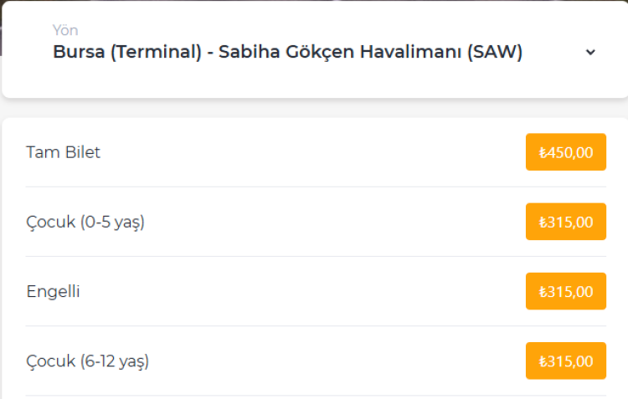Viewport: 628px width, 399px height.
Task: Click the Yön field label
Action: (x=65, y=31)
